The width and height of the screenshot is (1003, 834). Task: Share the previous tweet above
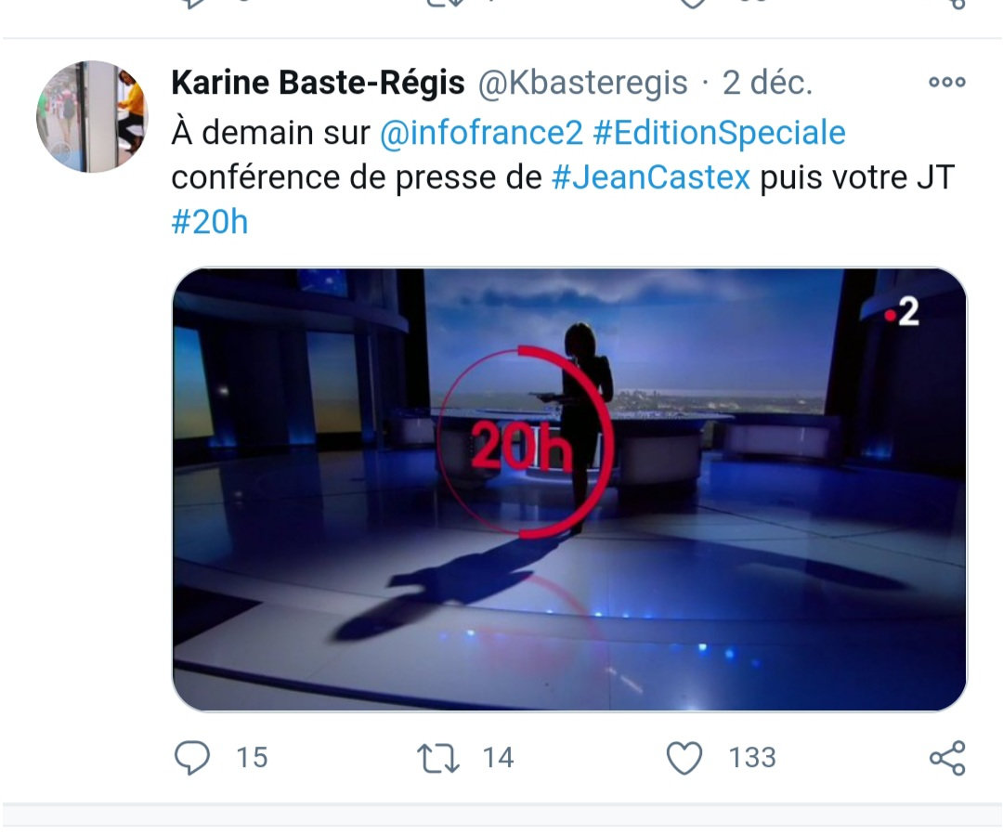tap(957, 5)
